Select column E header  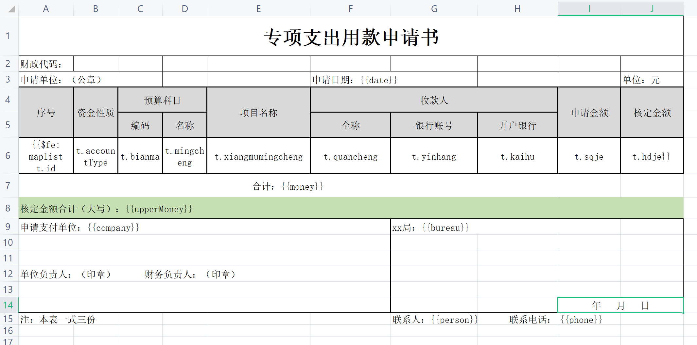pos(258,9)
